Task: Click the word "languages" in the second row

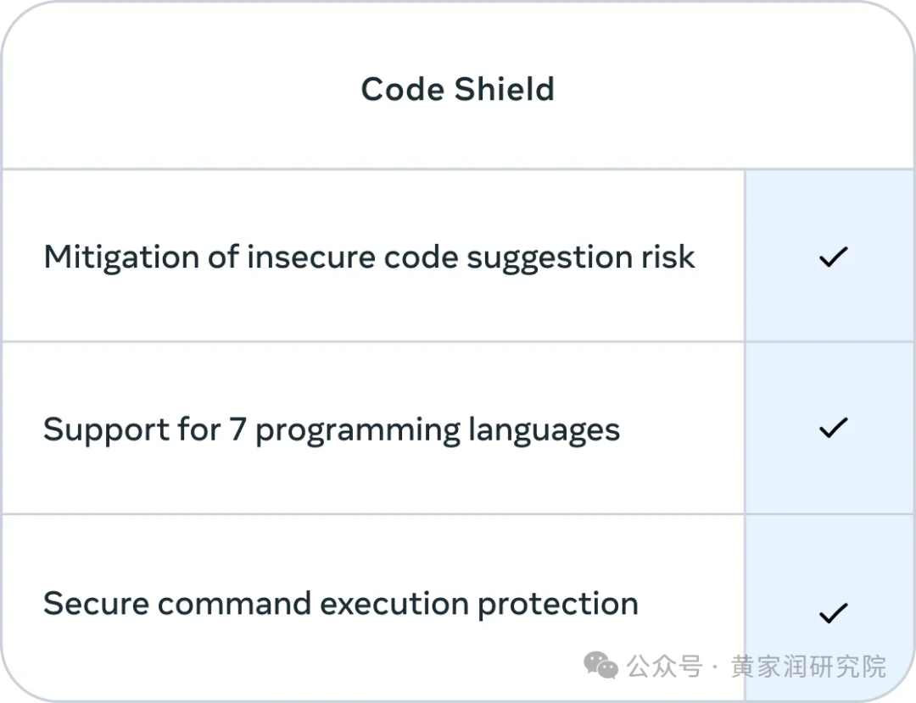Action: click(x=544, y=431)
